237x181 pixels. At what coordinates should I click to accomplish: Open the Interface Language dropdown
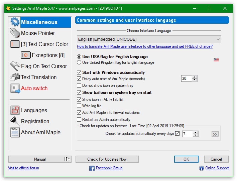coord(149,39)
